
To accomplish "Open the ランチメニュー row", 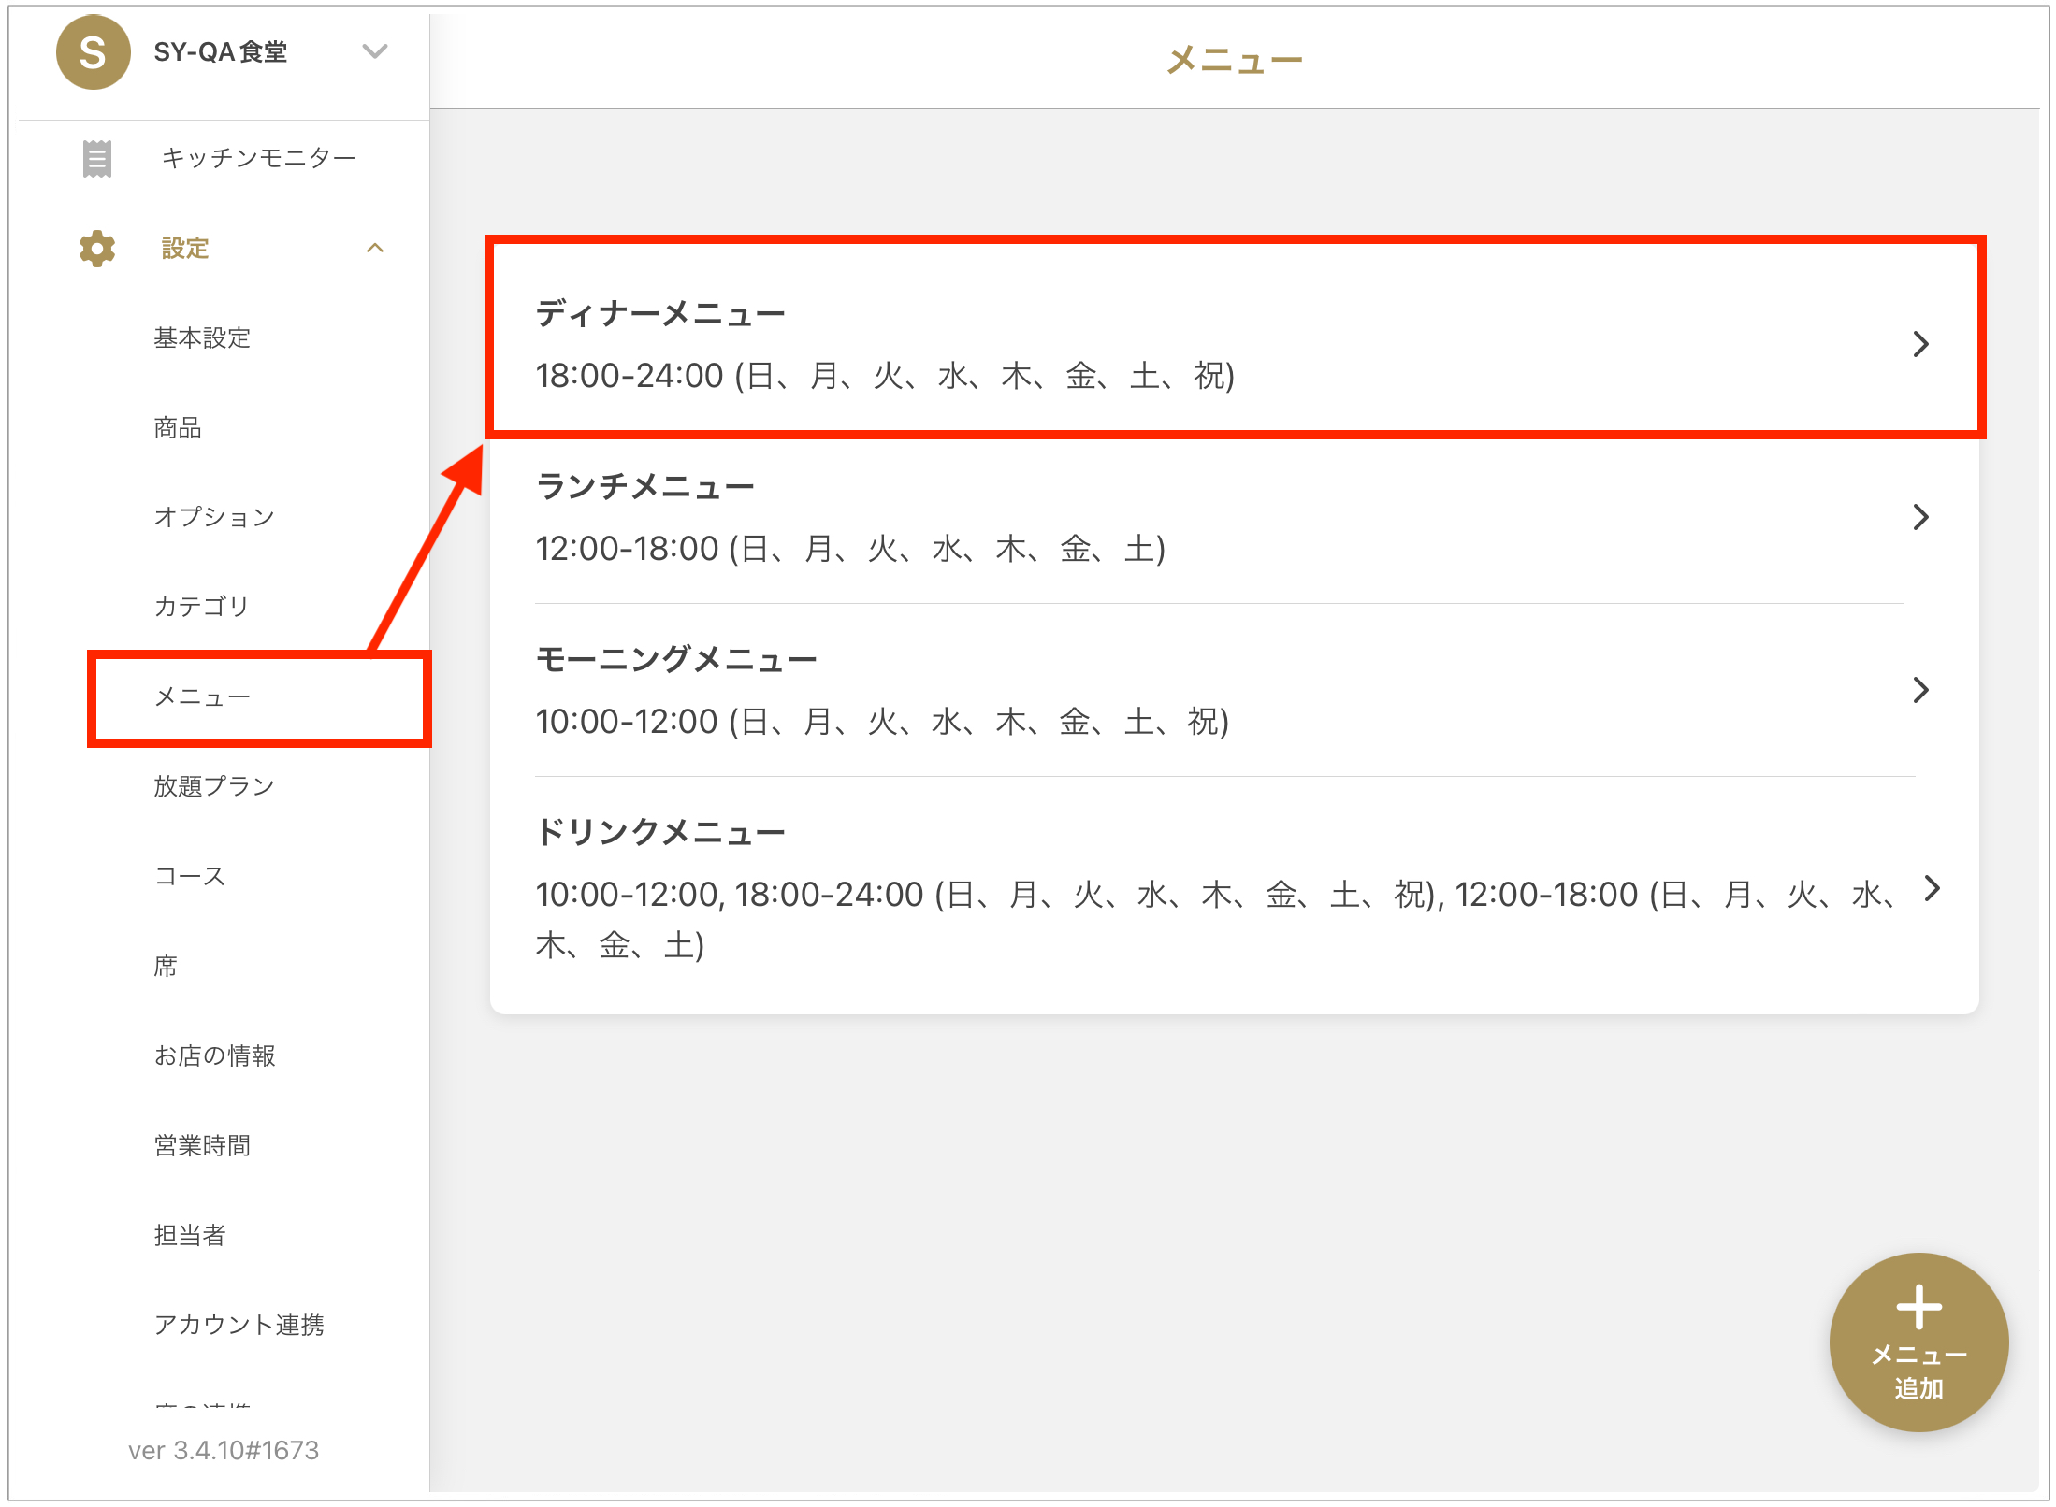I will pos(1235,517).
